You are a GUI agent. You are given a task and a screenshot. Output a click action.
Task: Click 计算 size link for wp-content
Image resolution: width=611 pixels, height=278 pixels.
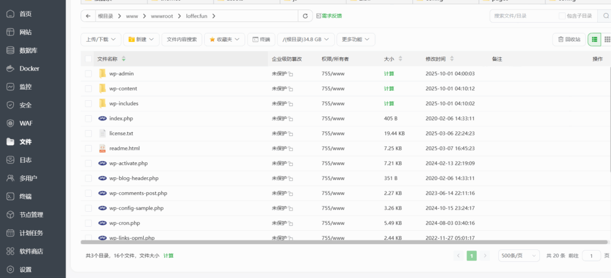388,89
